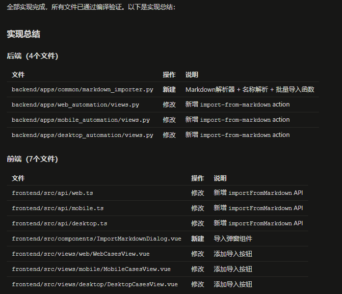This screenshot has height=294, width=342.
Task: Click 添加导入按钮 in MobileCasesView.vue row
Action: coord(233,269)
